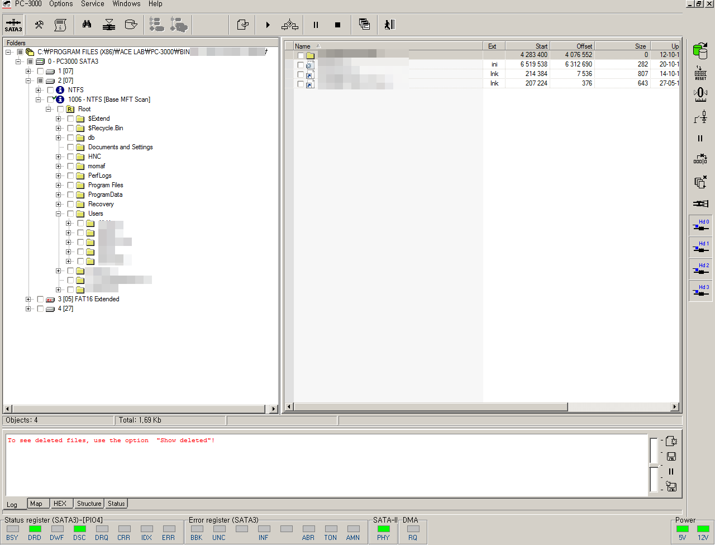Click the save log floppy icon
715x545 pixels.
coord(671,456)
